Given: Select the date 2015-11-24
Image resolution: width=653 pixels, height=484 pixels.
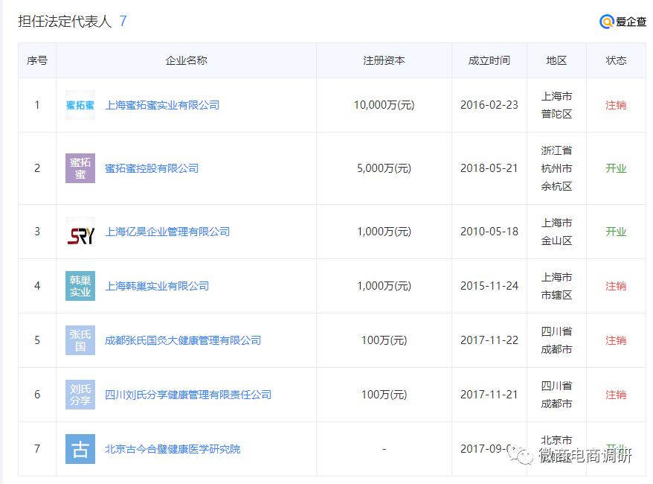Looking at the screenshot, I should (489, 286).
